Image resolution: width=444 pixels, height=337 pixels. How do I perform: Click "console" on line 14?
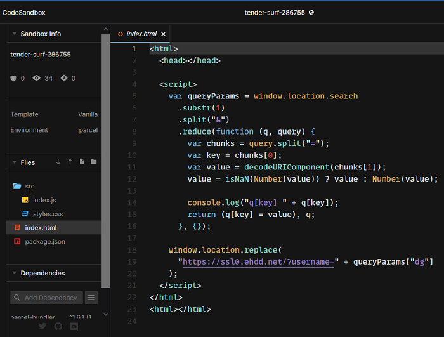coord(204,202)
